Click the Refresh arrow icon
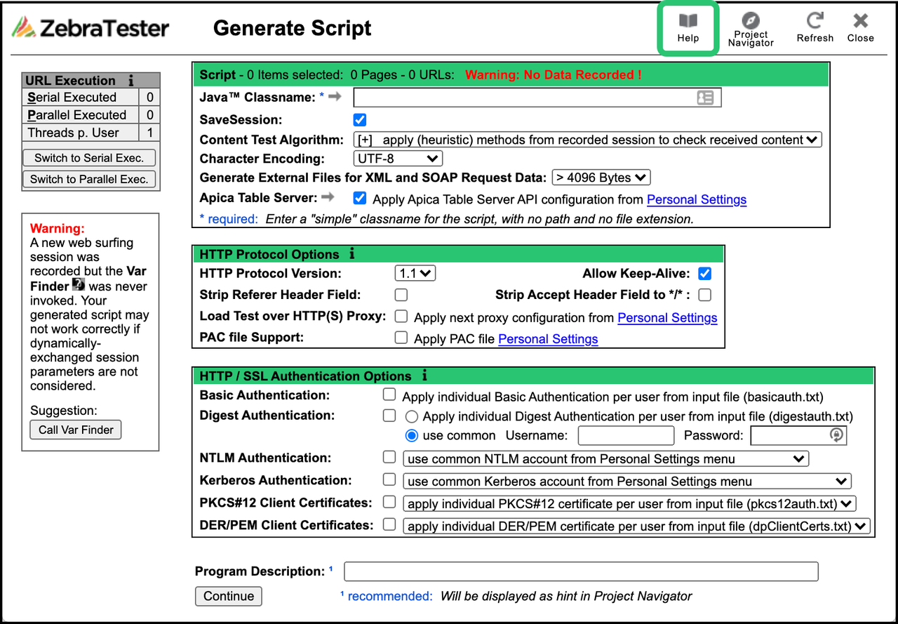The width and height of the screenshot is (898, 624). click(x=815, y=20)
